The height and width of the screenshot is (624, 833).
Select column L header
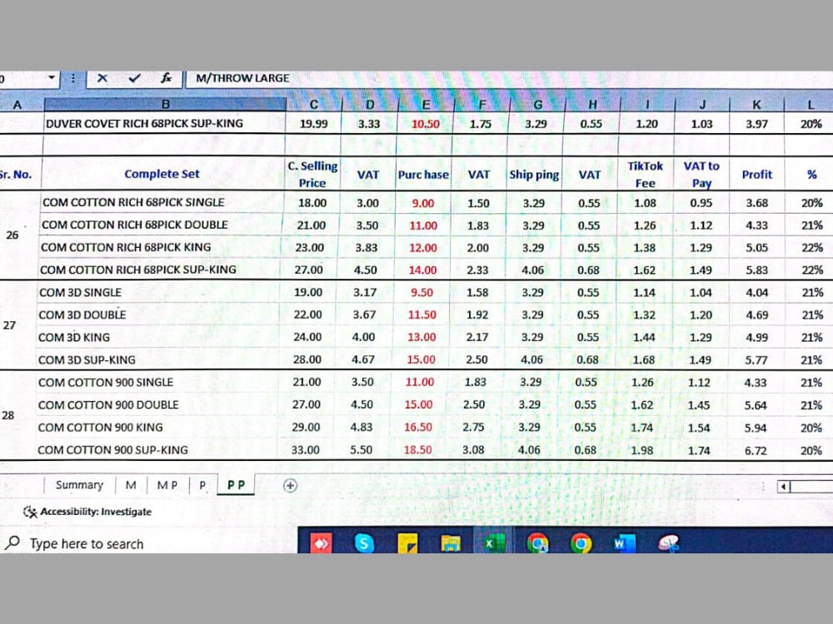810,105
